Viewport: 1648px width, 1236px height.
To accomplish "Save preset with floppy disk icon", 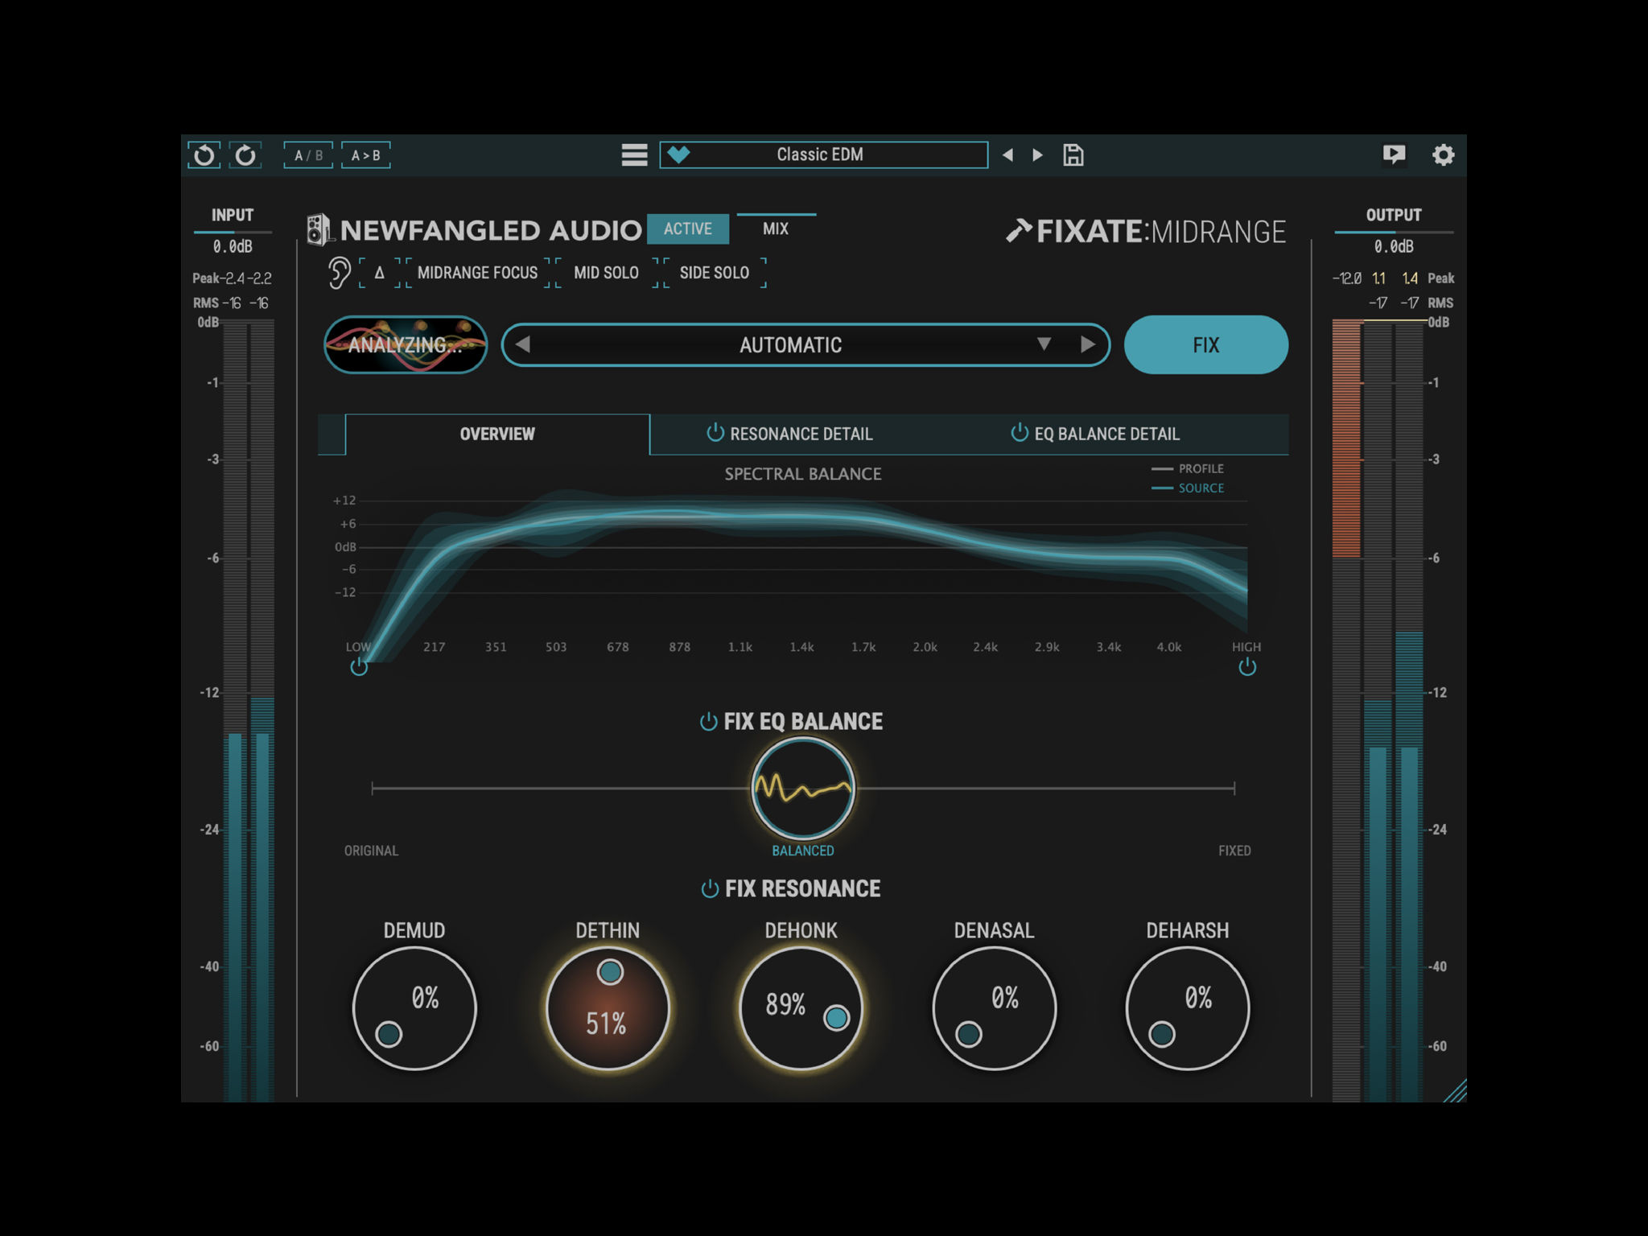I will (1073, 154).
